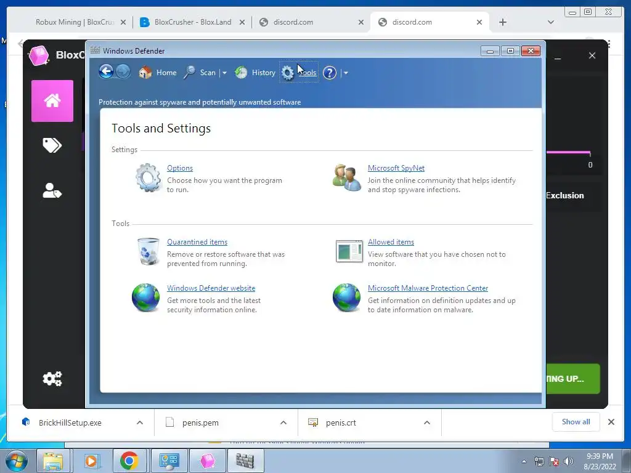Viewport: 631px width, 473px height.
Task: Open BrickHillSetup.exe download
Action: 70,422
